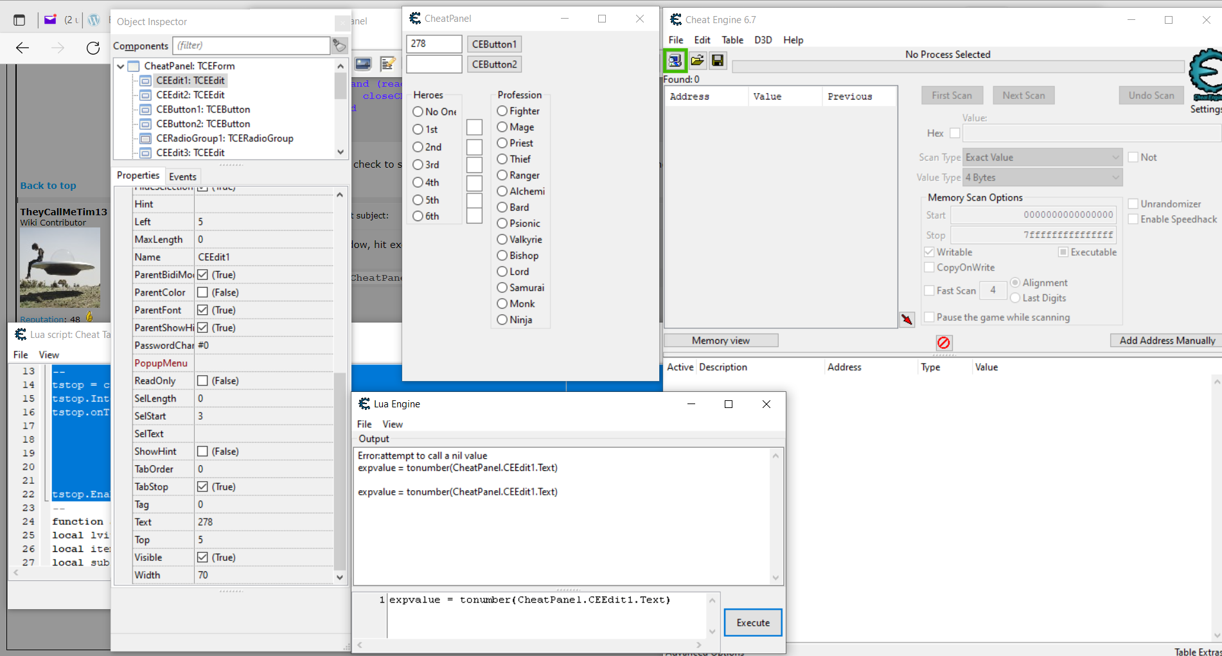Click the open file folder icon

[697, 61]
